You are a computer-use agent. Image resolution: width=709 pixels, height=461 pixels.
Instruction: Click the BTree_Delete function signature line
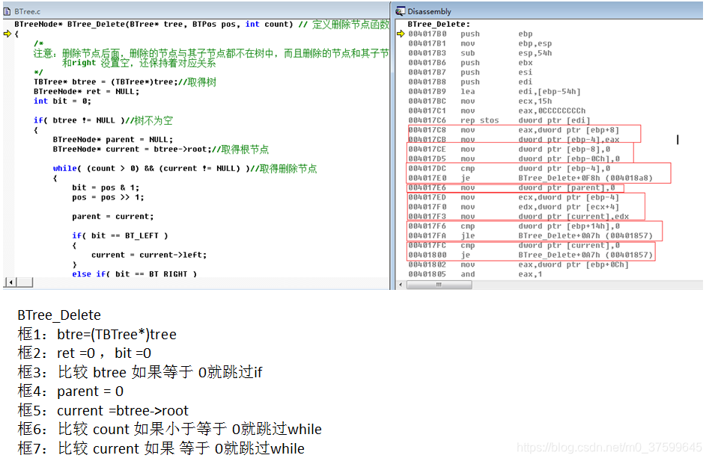pos(201,25)
